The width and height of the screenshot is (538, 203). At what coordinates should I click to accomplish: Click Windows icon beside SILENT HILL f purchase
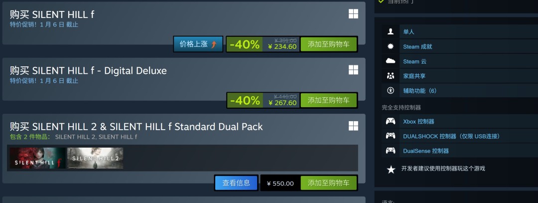coord(353,14)
